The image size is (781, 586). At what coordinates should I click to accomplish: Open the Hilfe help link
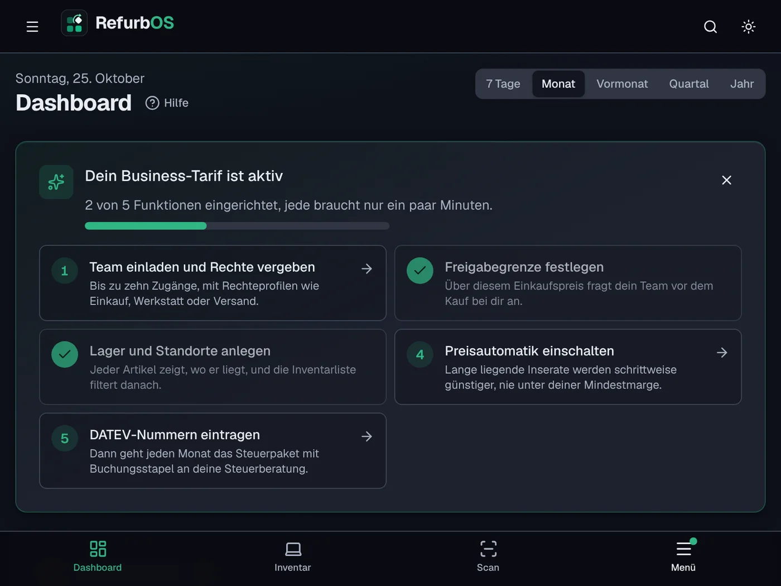(167, 103)
